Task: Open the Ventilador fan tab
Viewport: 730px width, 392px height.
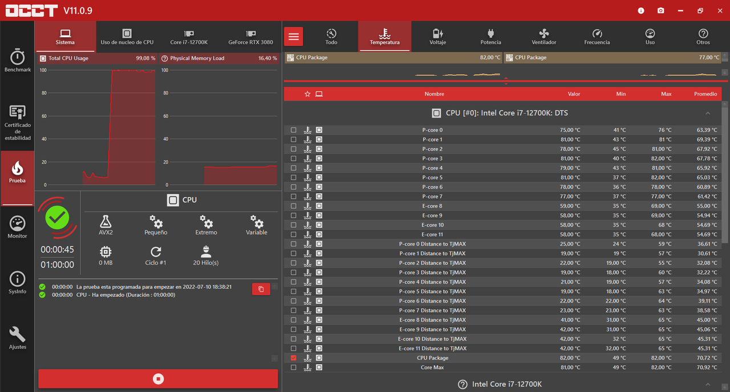Action: pos(544,36)
